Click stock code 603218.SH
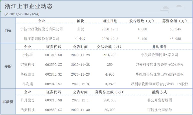 coord(53,100)
